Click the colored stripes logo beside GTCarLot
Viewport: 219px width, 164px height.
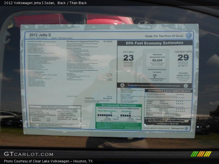click(201, 154)
